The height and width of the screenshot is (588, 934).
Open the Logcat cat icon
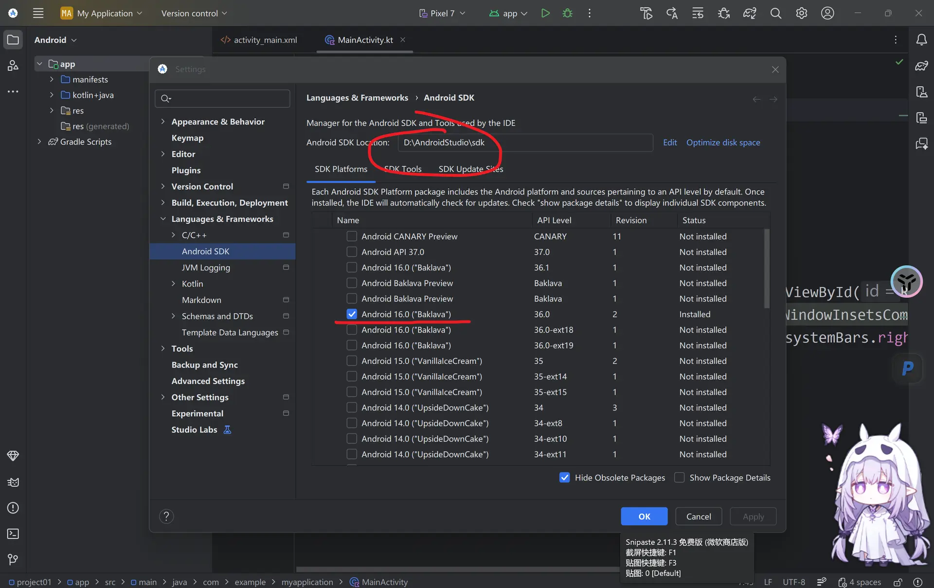(13, 482)
